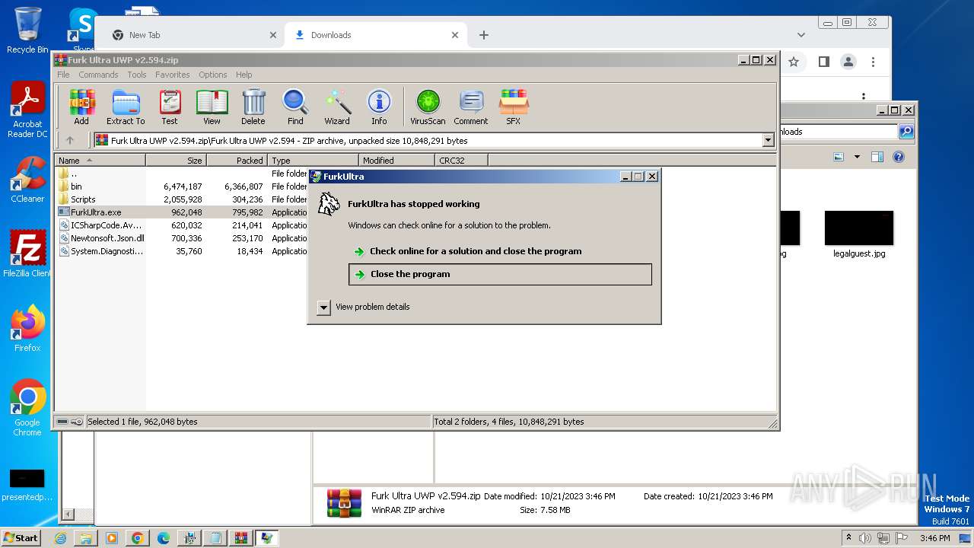The height and width of the screenshot is (548, 974).
Task: Open Internet Explorer from taskbar
Action: tap(60, 538)
